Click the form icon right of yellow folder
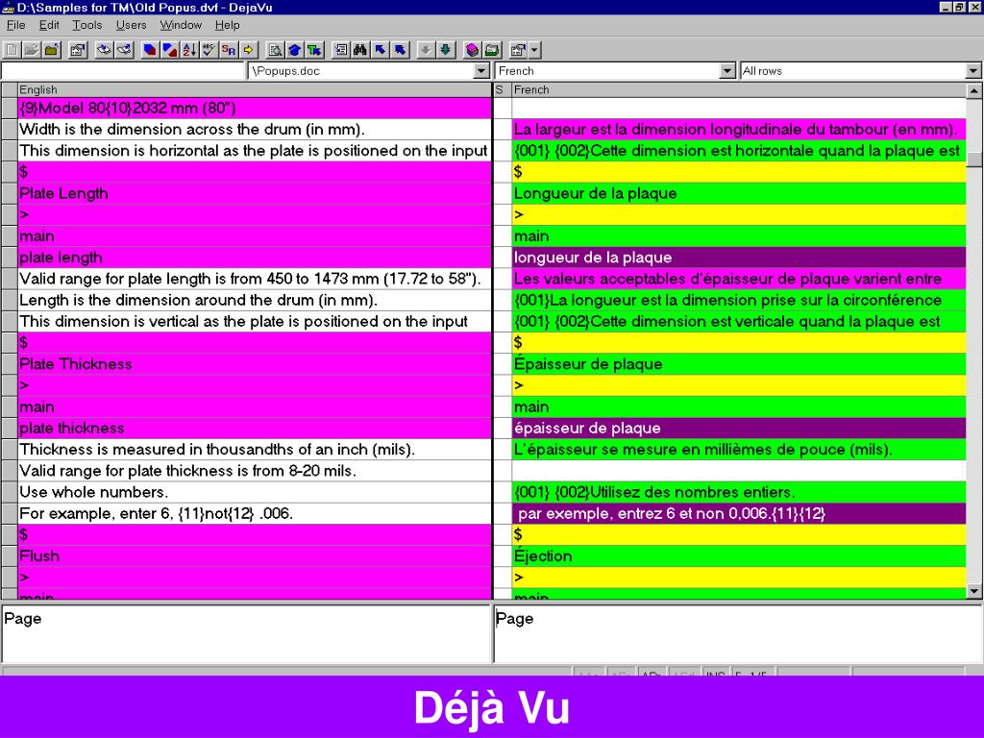Screen dimensions: 984x738 point(78,50)
